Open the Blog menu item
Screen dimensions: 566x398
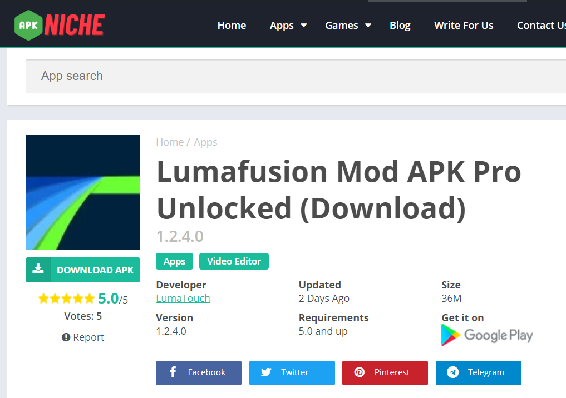pos(400,25)
